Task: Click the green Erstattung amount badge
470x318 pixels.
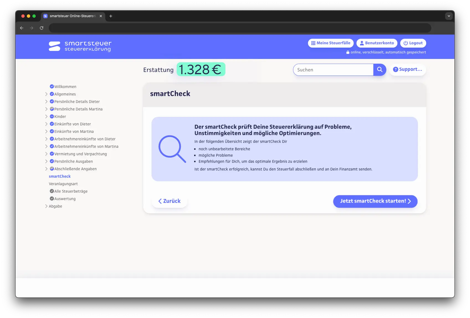Action: pos(201,69)
